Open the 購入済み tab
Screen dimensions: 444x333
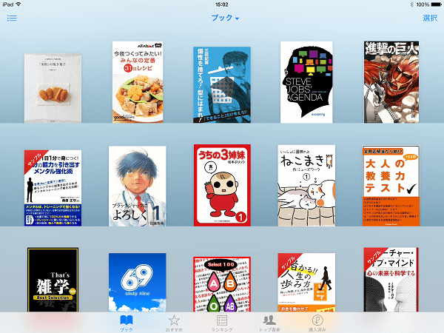pyautogui.click(x=317, y=323)
